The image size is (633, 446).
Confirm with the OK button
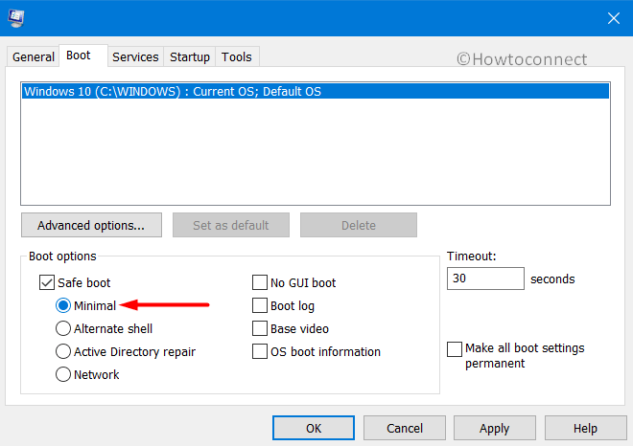pos(314,428)
